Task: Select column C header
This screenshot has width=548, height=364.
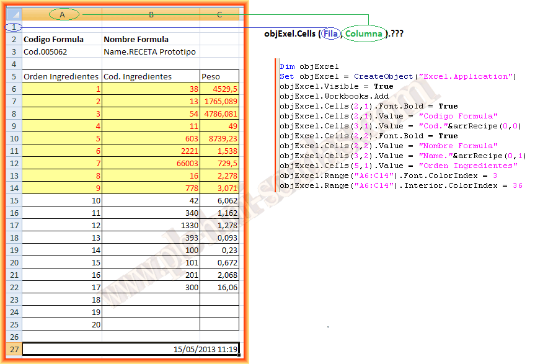Action: click(x=219, y=14)
